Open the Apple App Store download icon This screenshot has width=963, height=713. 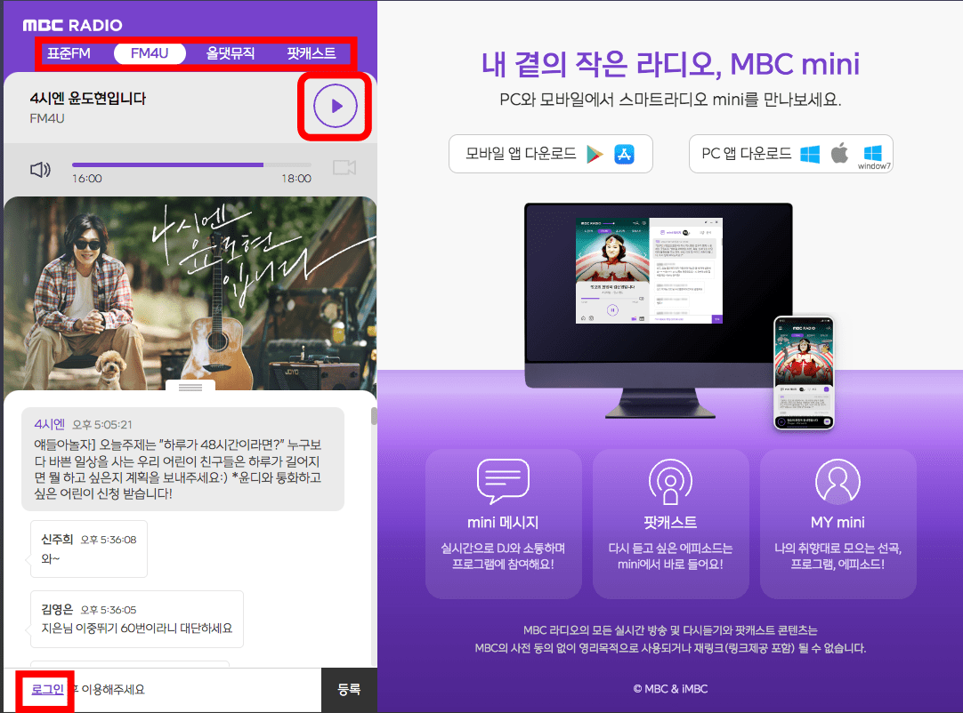coord(624,154)
